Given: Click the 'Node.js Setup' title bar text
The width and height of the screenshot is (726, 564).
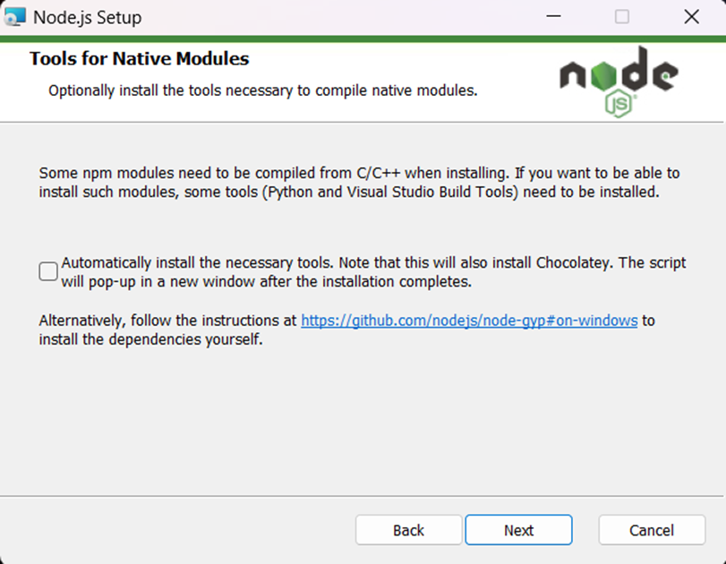Looking at the screenshot, I should 88,18.
